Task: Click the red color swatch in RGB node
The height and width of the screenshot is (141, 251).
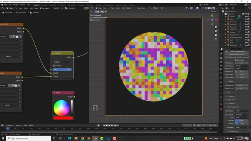Action: pos(63,118)
